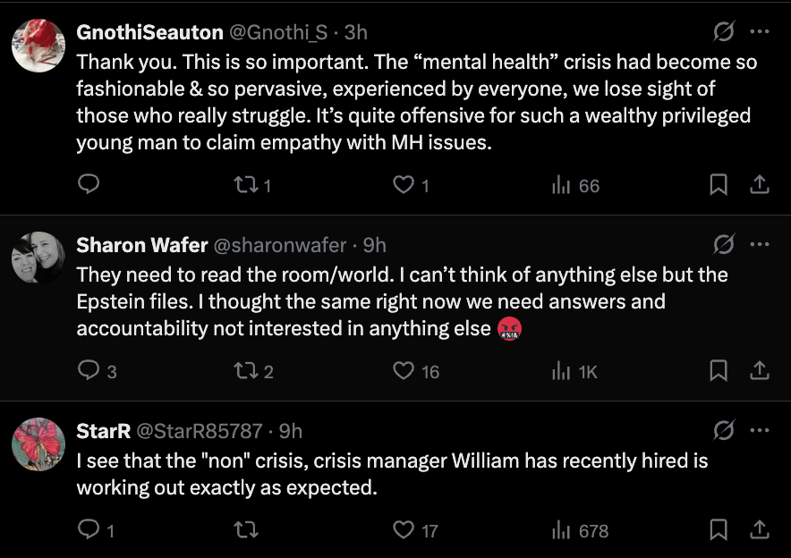Bookmark GnothiSeauton's tweet
791x558 pixels.
719,185
